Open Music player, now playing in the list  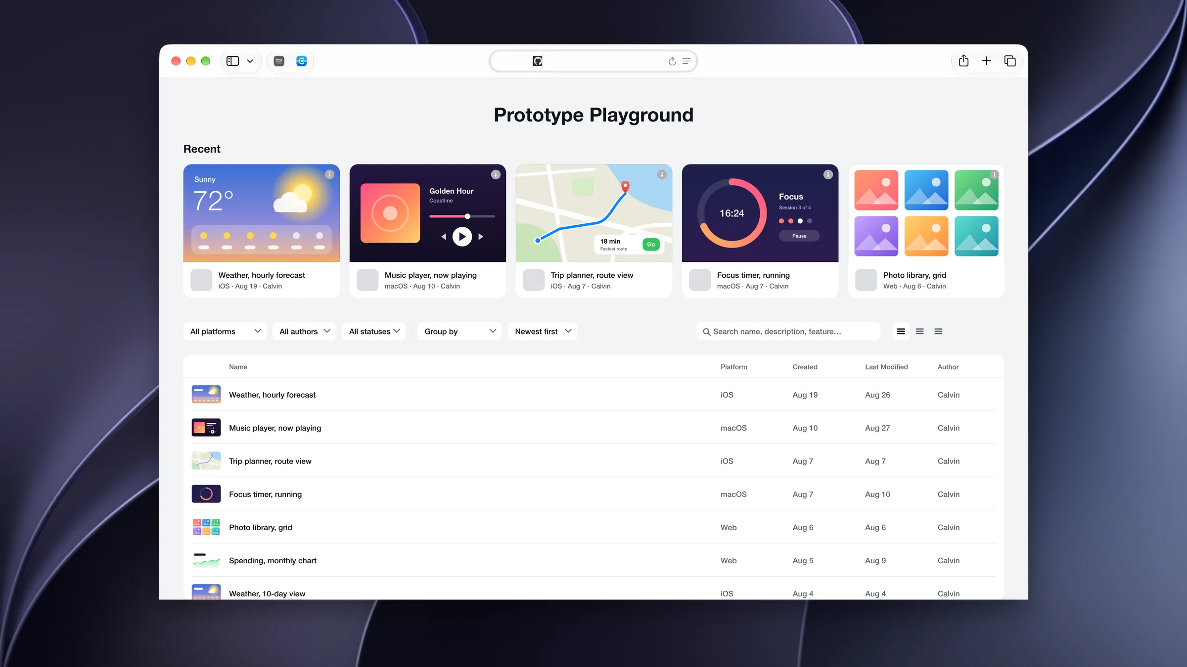coord(275,428)
